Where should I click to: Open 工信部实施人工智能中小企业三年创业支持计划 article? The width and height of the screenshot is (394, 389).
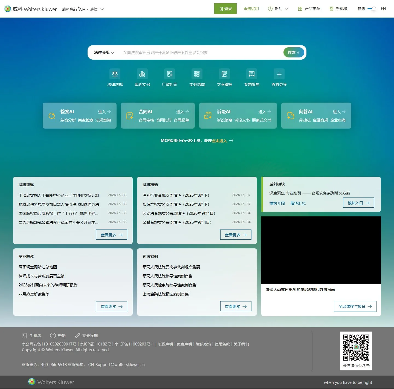[x=59, y=195]
